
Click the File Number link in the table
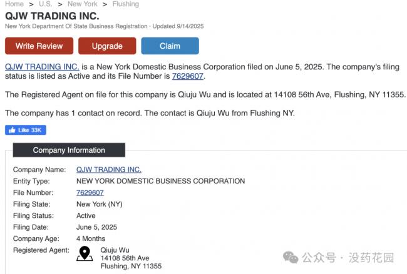pos(90,193)
